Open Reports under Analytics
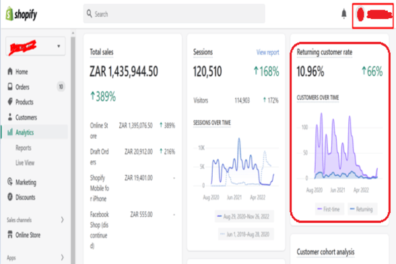The height and width of the screenshot is (264, 396). 23,147
